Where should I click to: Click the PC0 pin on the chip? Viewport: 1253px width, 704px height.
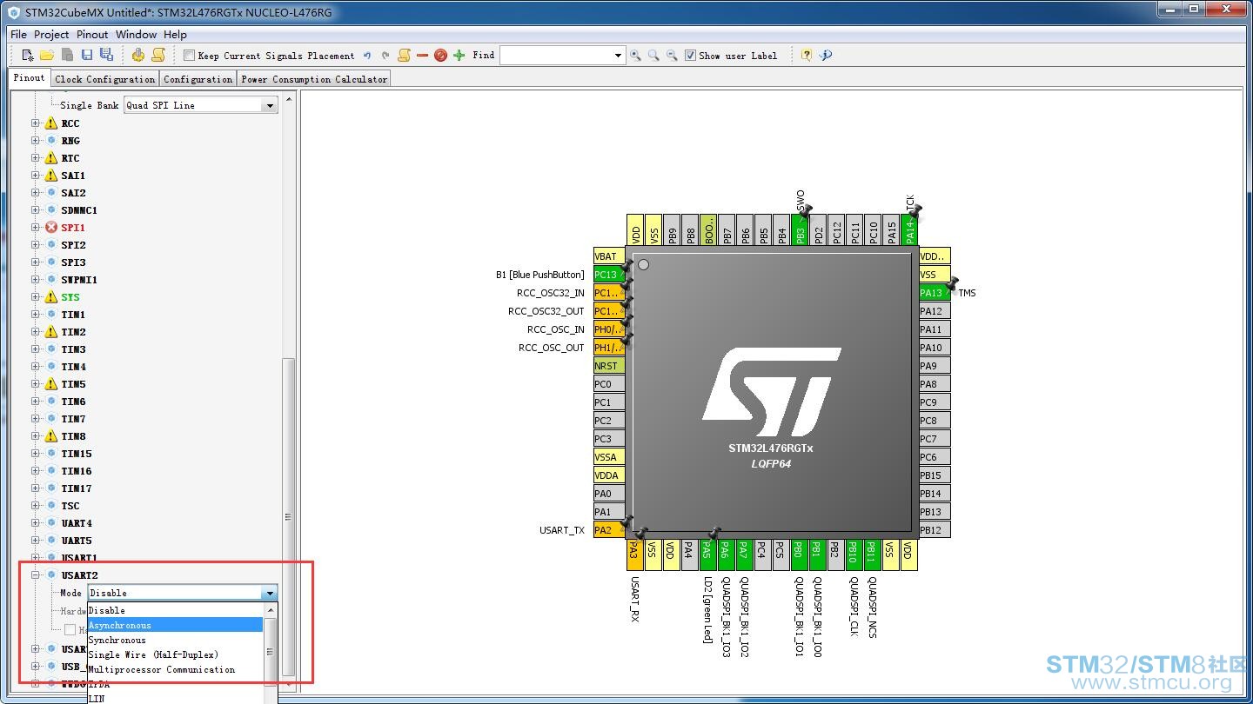point(609,384)
